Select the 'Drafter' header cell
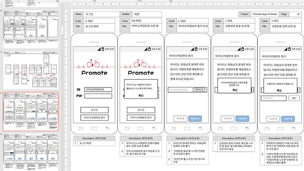Image resolution: width=304 pixels, height=171 pixels. [126, 14]
